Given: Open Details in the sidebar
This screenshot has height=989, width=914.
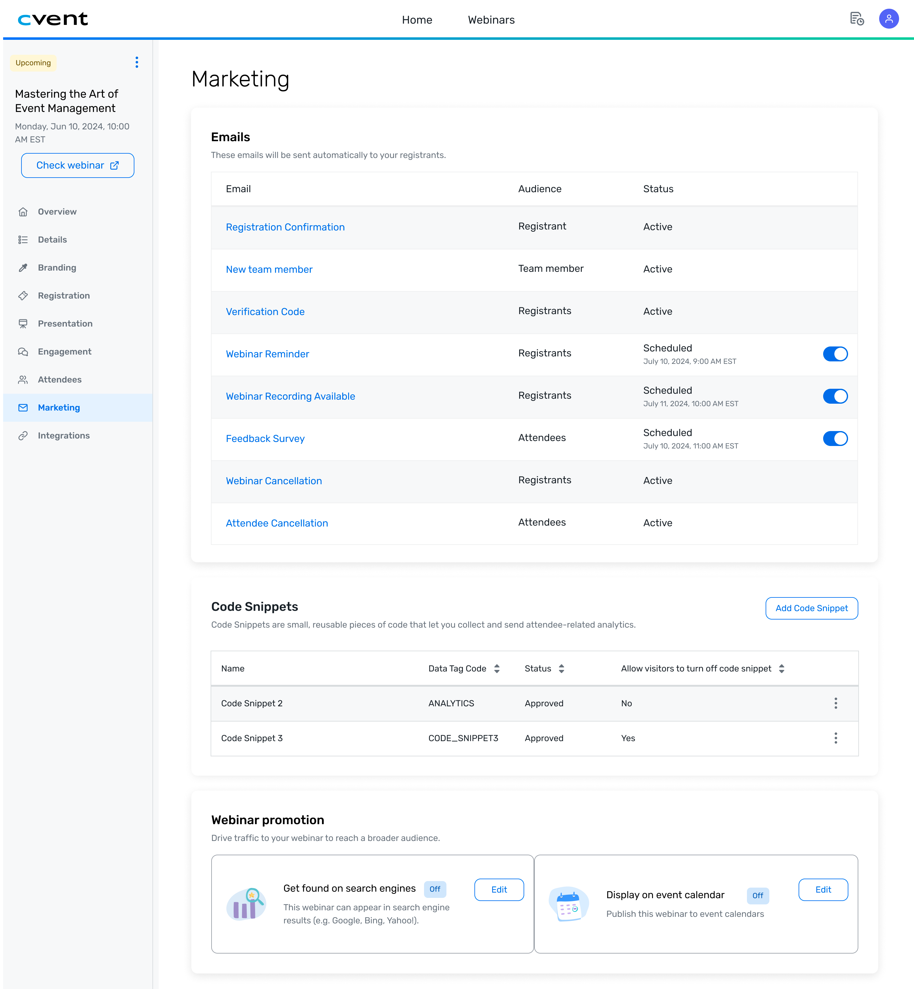Looking at the screenshot, I should point(78,240).
